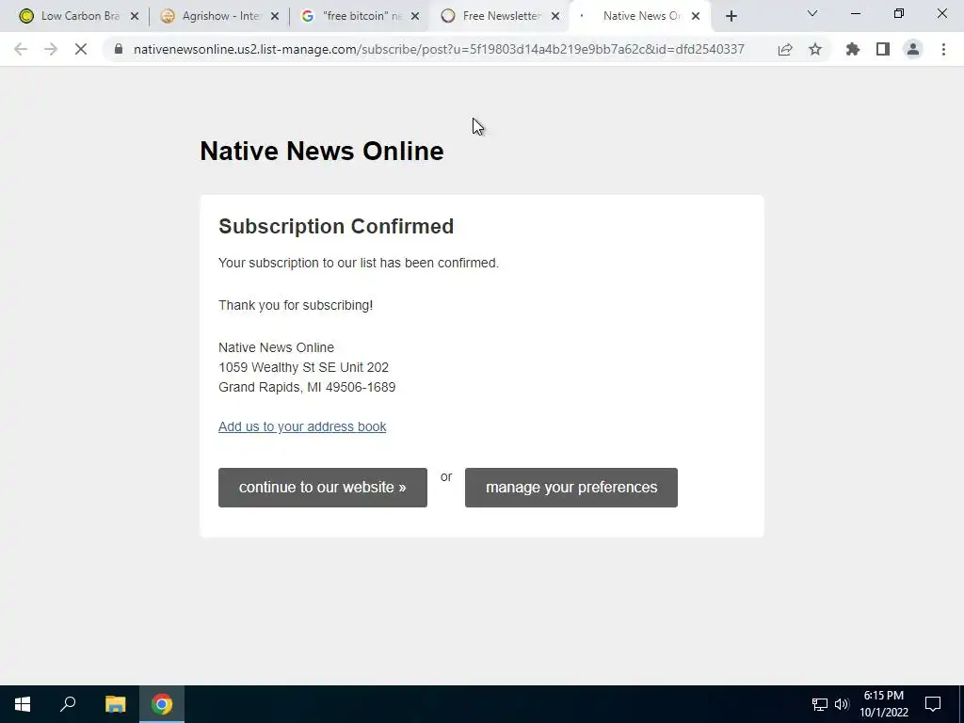This screenshot has height=723, width=964.
Task: Open the 'Add us to your address book' link
Action: point(302,426)
